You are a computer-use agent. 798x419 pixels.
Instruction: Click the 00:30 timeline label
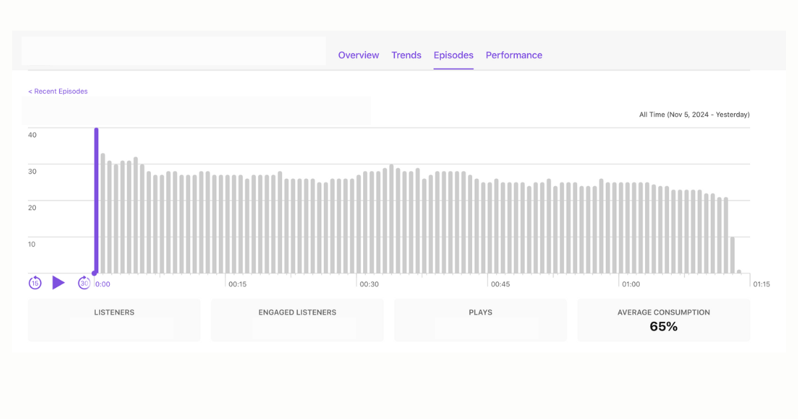pyautogui.click(x=369, y=284)
